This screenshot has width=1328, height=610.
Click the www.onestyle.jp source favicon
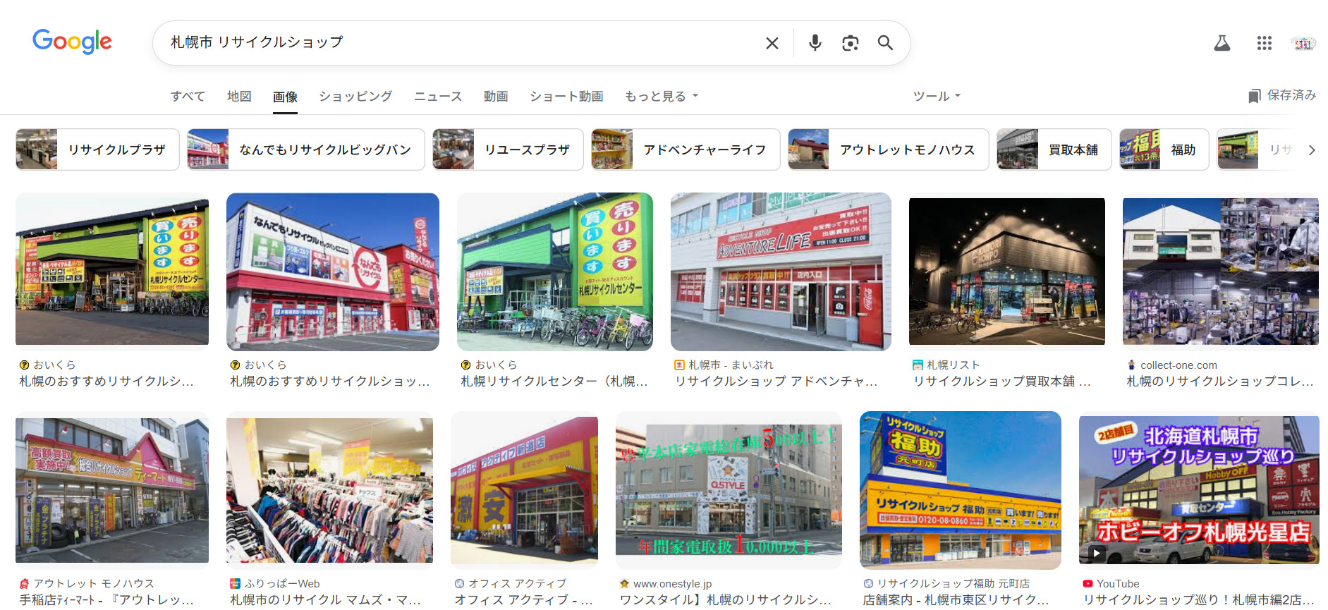(x=624, y=583)
